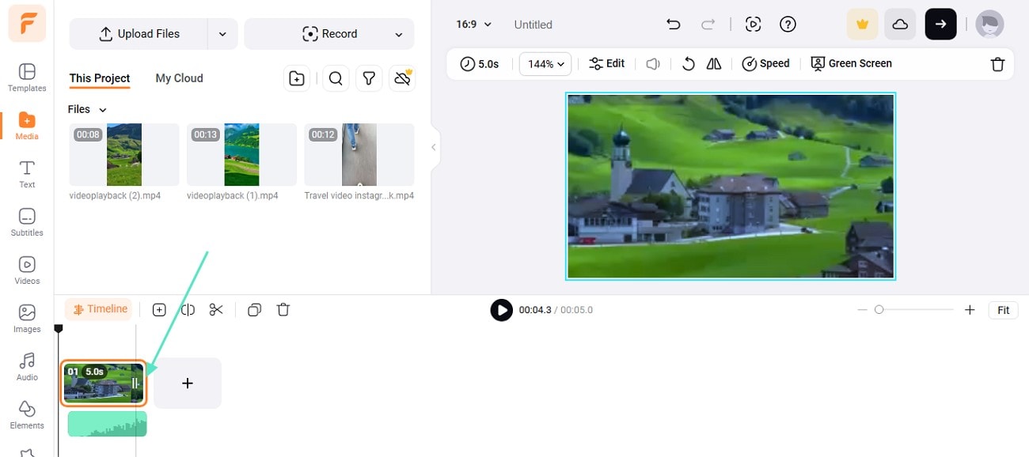Open the Speed settings

pyautogui.click(x=765, y=64)
